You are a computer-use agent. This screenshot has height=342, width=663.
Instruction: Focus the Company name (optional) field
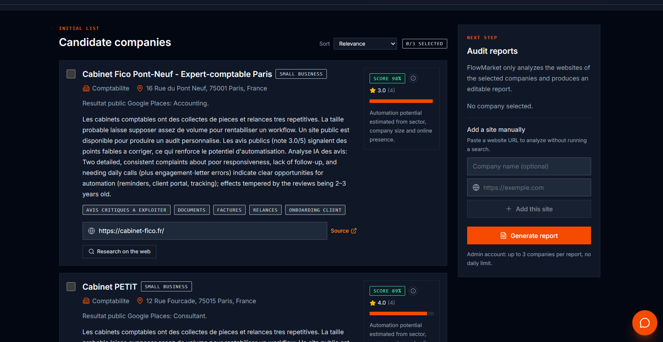point(529,166)
